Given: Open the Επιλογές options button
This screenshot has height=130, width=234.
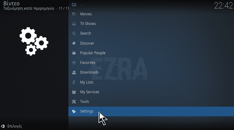Looking at the screenshot, I should coord(11,126).
